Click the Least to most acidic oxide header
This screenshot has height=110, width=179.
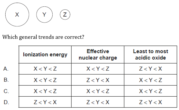pyautogui.click(x=150, y=54)
